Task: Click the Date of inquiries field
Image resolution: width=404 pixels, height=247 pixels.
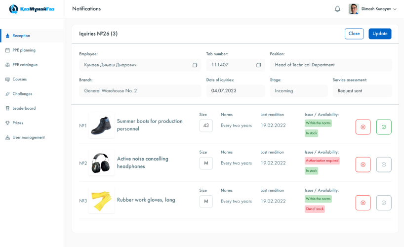Action: 235,91
